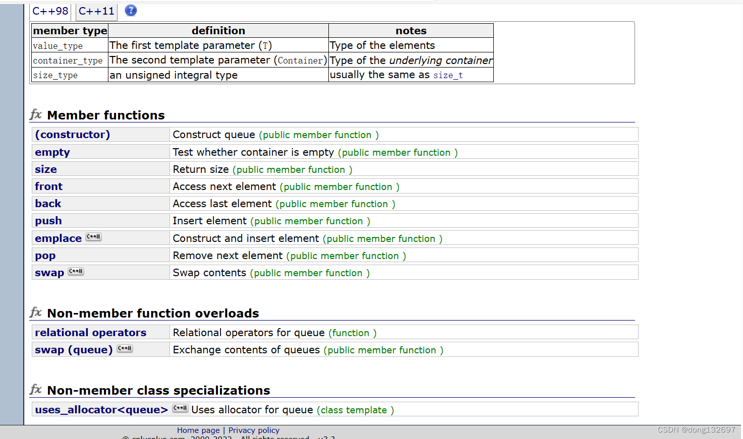
Task: Open the swap (queue) overload link
Action: [74, 350]
